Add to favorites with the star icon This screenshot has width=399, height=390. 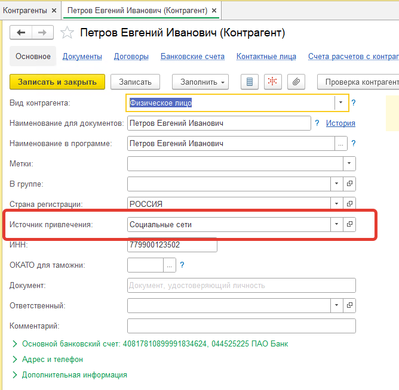(67, 33)
